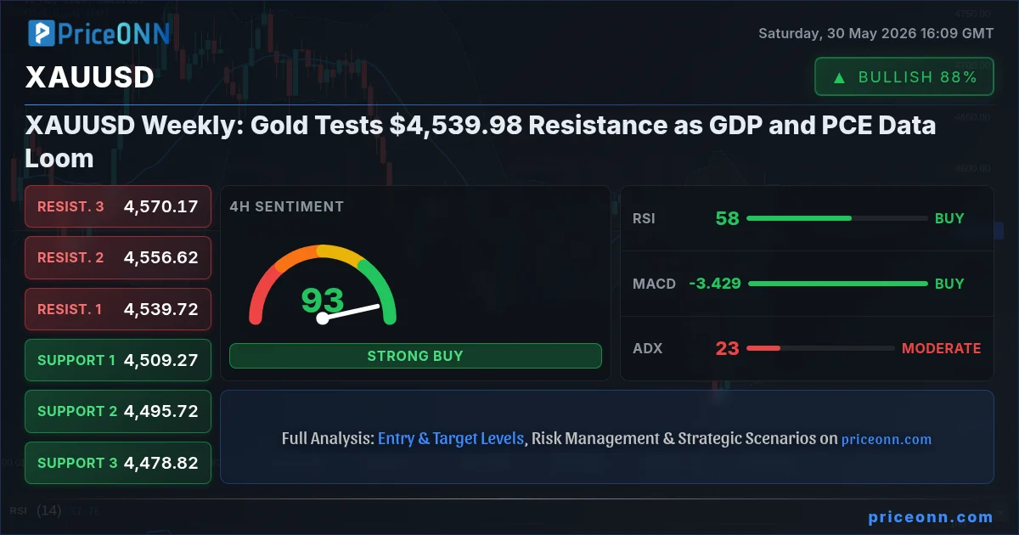Click the MODERATE label beside ADX

(941, 348)
